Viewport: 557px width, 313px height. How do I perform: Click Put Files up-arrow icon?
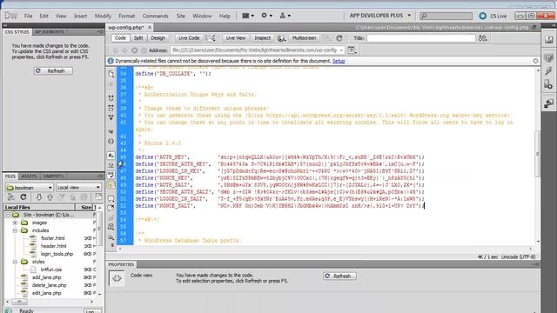tap(50, 197)
